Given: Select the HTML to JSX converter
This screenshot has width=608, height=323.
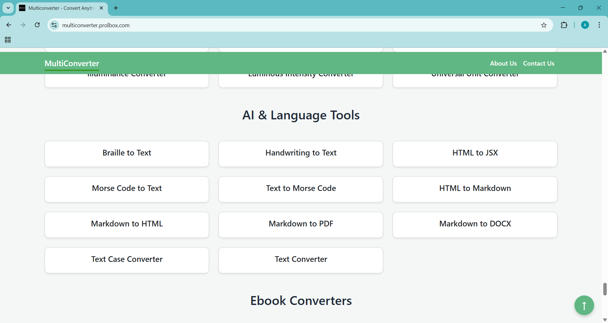Looking at the screenshot, I should pyautogui.click(x=475, y=154).
